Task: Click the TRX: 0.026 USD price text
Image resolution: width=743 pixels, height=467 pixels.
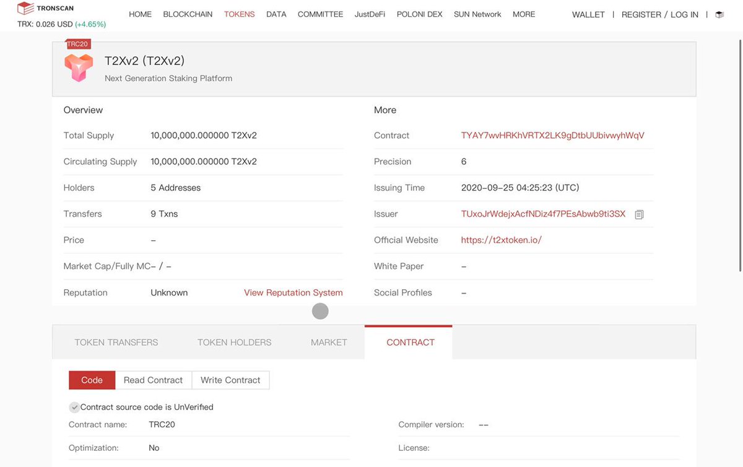Action: [45, 24]
